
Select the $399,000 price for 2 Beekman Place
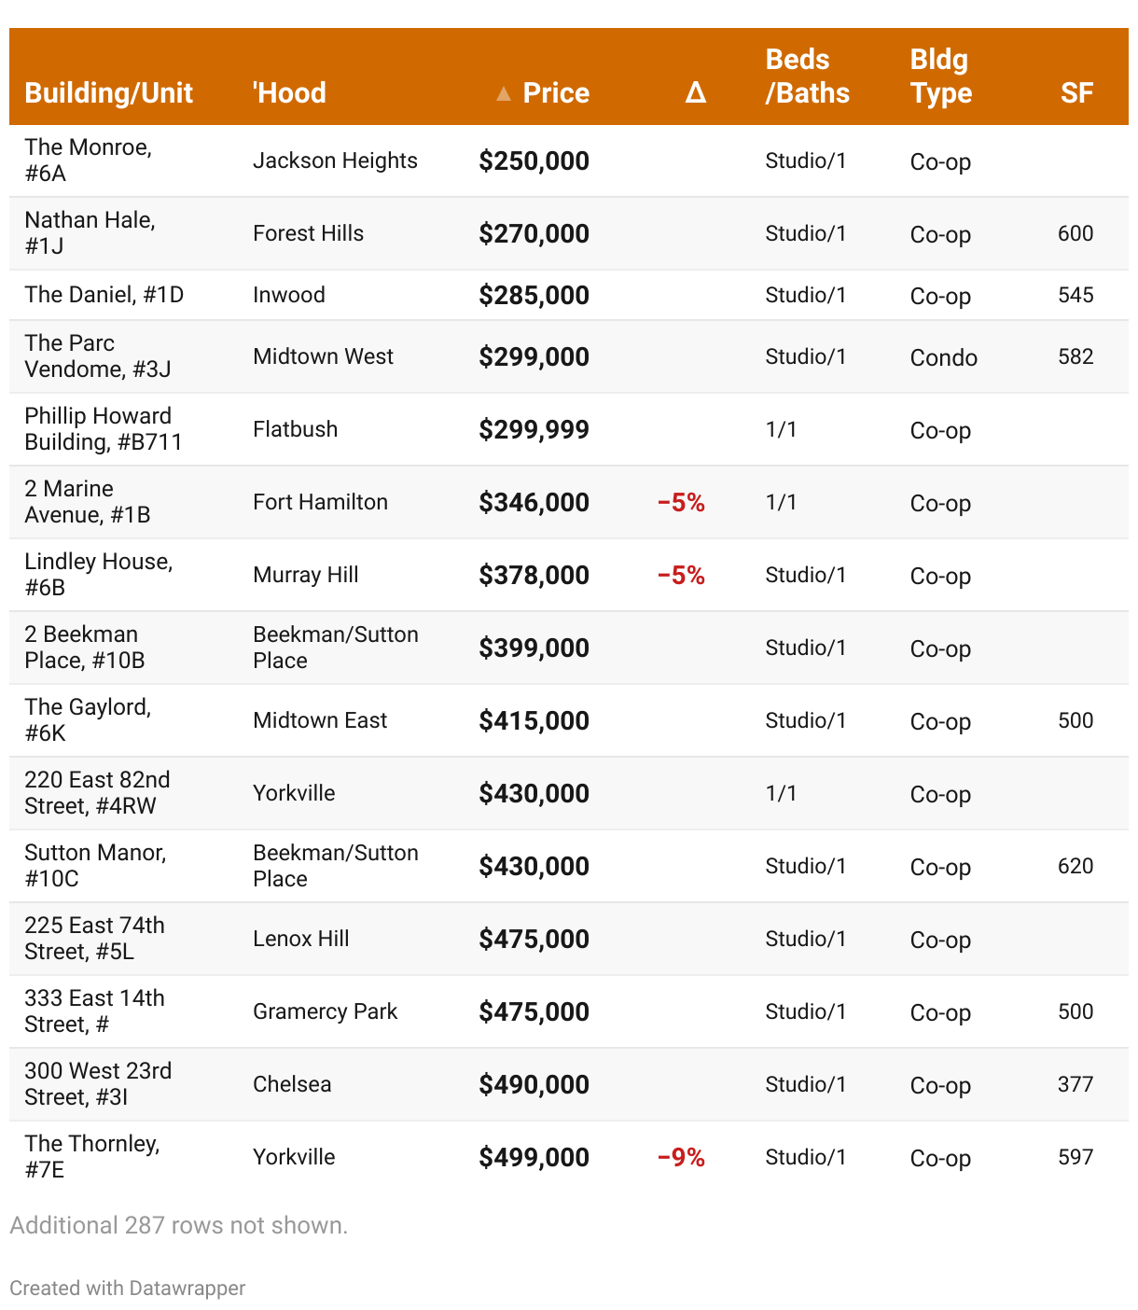pos(534,648)
